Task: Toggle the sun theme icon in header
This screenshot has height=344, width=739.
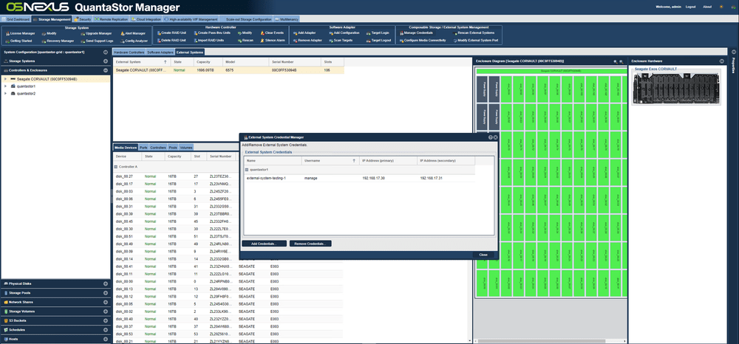Action: coord(721,7)
